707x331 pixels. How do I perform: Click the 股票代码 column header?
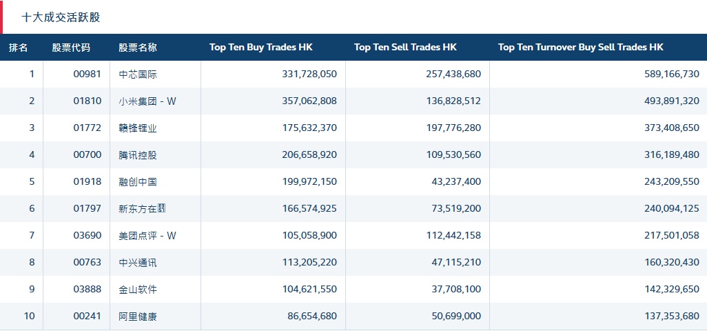71,48
